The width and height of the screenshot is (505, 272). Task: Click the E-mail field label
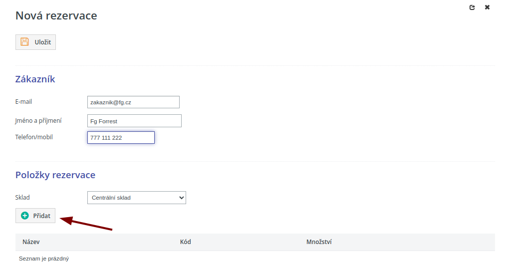(x=24, y=102)
